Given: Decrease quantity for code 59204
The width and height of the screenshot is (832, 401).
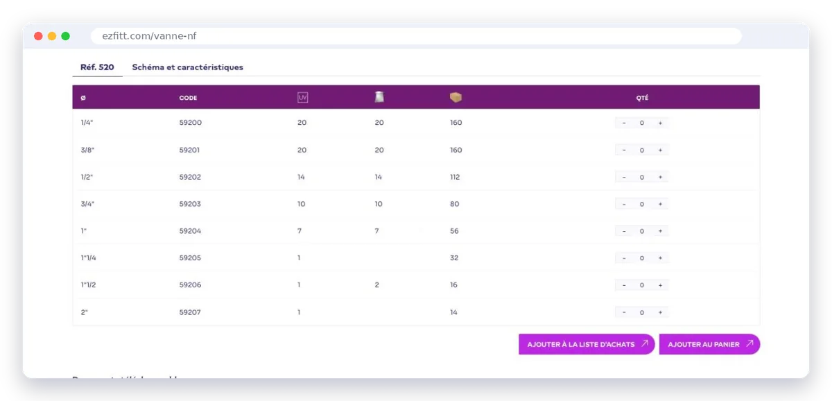Looking at the screenshot, I should pyautogui.click(x=624, y=231).
